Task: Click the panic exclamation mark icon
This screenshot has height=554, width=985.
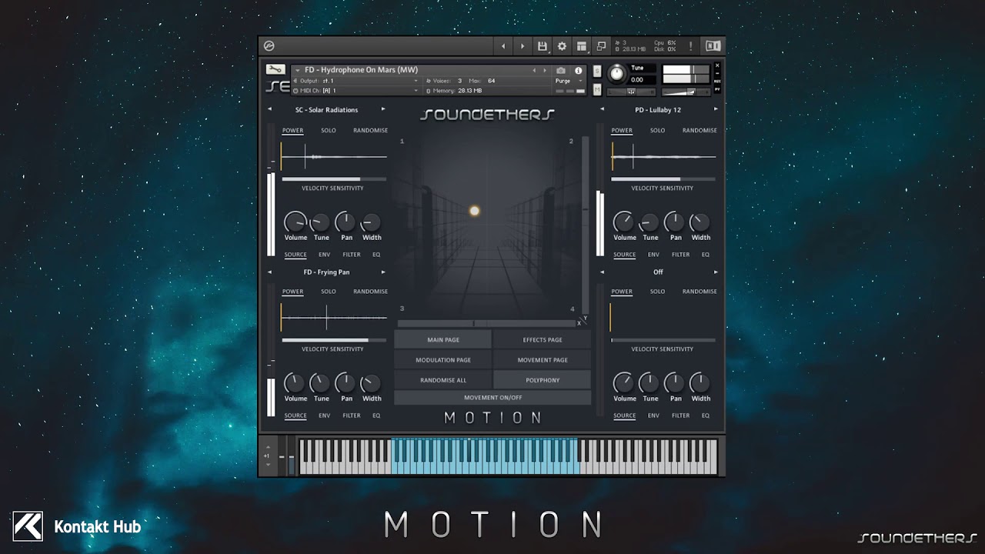Action: pos(690,46)
